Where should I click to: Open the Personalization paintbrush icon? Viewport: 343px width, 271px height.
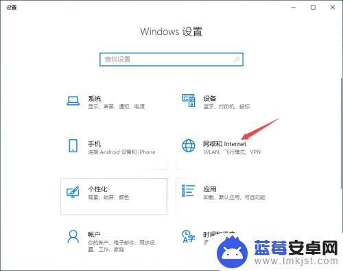73,192
